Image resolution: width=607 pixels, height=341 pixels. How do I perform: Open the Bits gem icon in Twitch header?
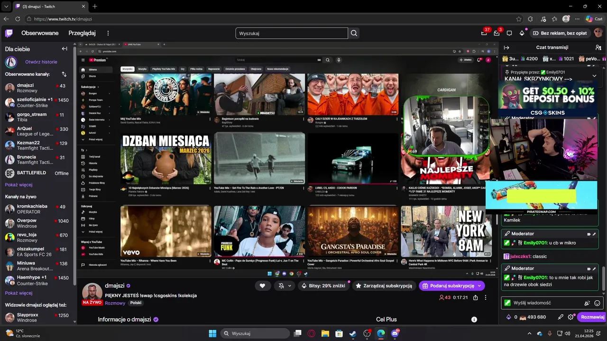tap(522, 33)
